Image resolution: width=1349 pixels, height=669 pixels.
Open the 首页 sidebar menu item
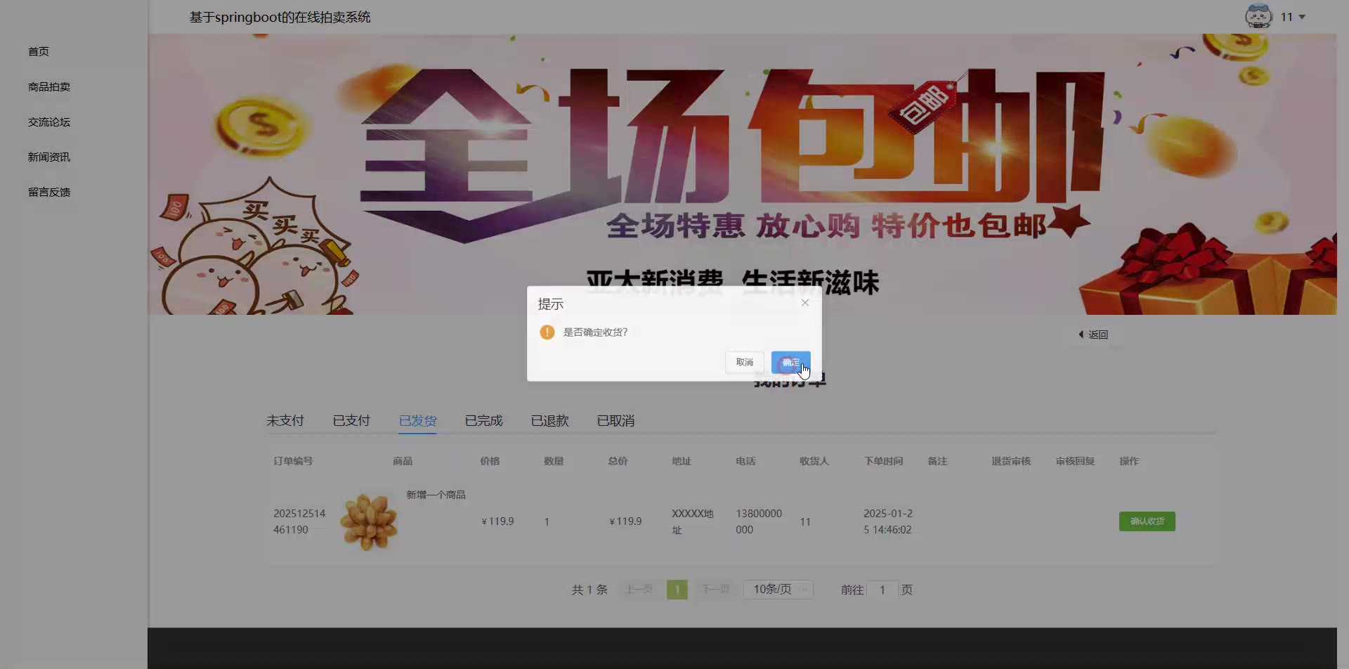pyautogui.click(x=39, y=52)
